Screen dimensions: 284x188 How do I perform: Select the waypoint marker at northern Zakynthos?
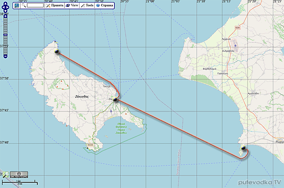pyautogui.click(x=57, y=51)
